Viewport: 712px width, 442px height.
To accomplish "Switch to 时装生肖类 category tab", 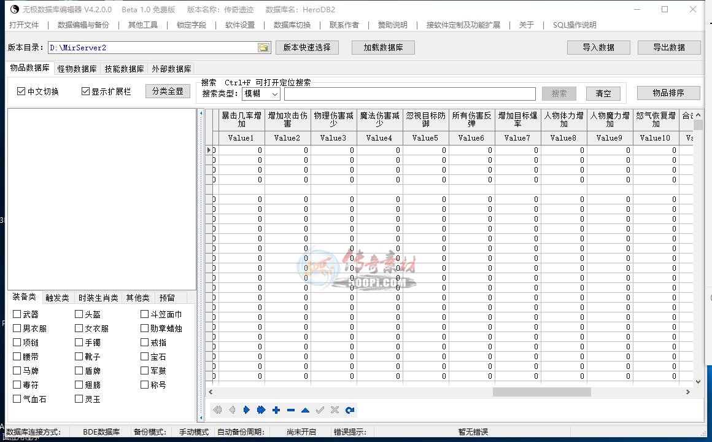I will (98, 298).
